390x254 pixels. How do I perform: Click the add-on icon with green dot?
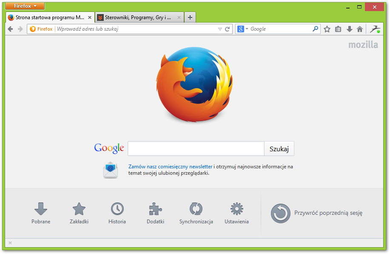pos(375,29)
